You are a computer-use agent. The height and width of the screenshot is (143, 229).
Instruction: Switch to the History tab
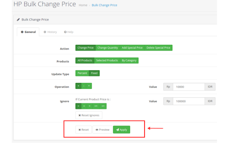click(50, 32)
